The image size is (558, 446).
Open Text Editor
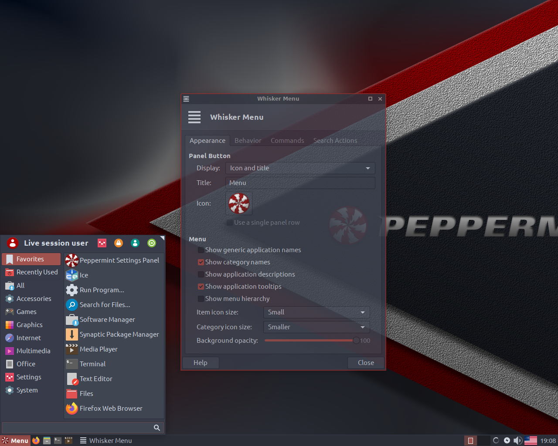pyautogui.click(x=114, y=379)
